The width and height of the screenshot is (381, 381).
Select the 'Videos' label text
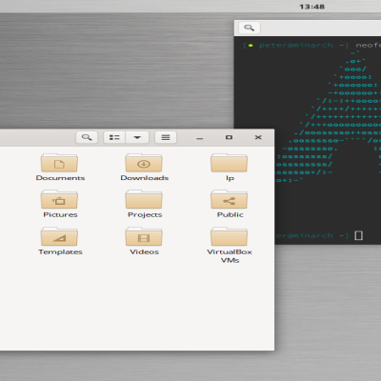coord(144,251)
